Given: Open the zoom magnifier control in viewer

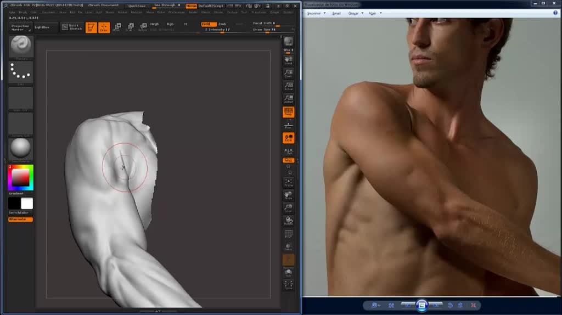Looking at the screenshot, I should [375, 305].
